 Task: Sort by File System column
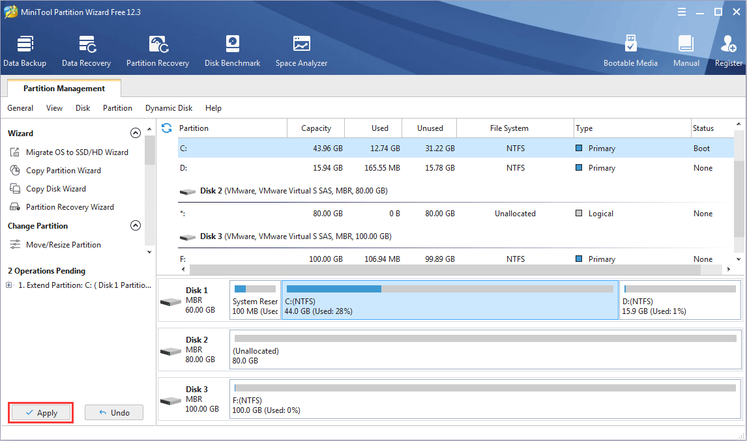pos(515,128)
